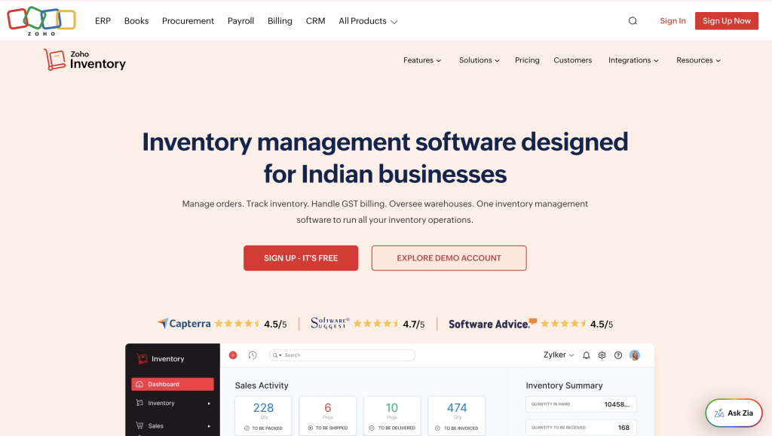Image resolution: width=772 pixels, height=436 pixels.
Task: Click the Quantity To Be Received row
Action: [x=581, y=428]
